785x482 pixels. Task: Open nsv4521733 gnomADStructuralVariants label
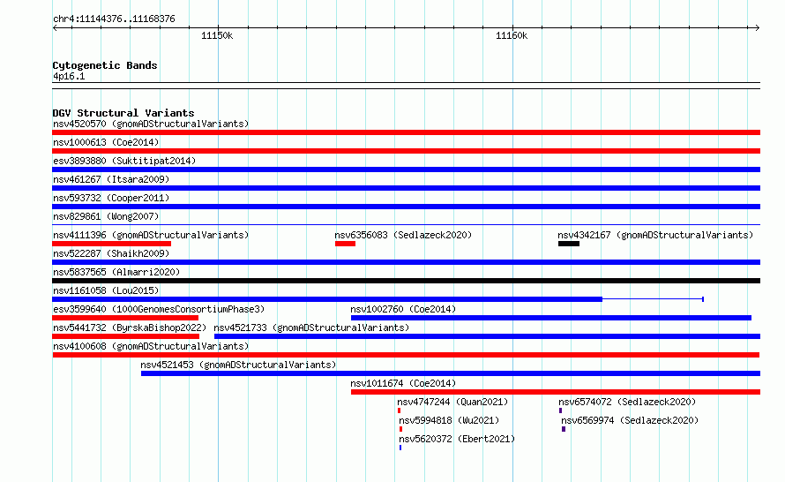coord(311,328)
